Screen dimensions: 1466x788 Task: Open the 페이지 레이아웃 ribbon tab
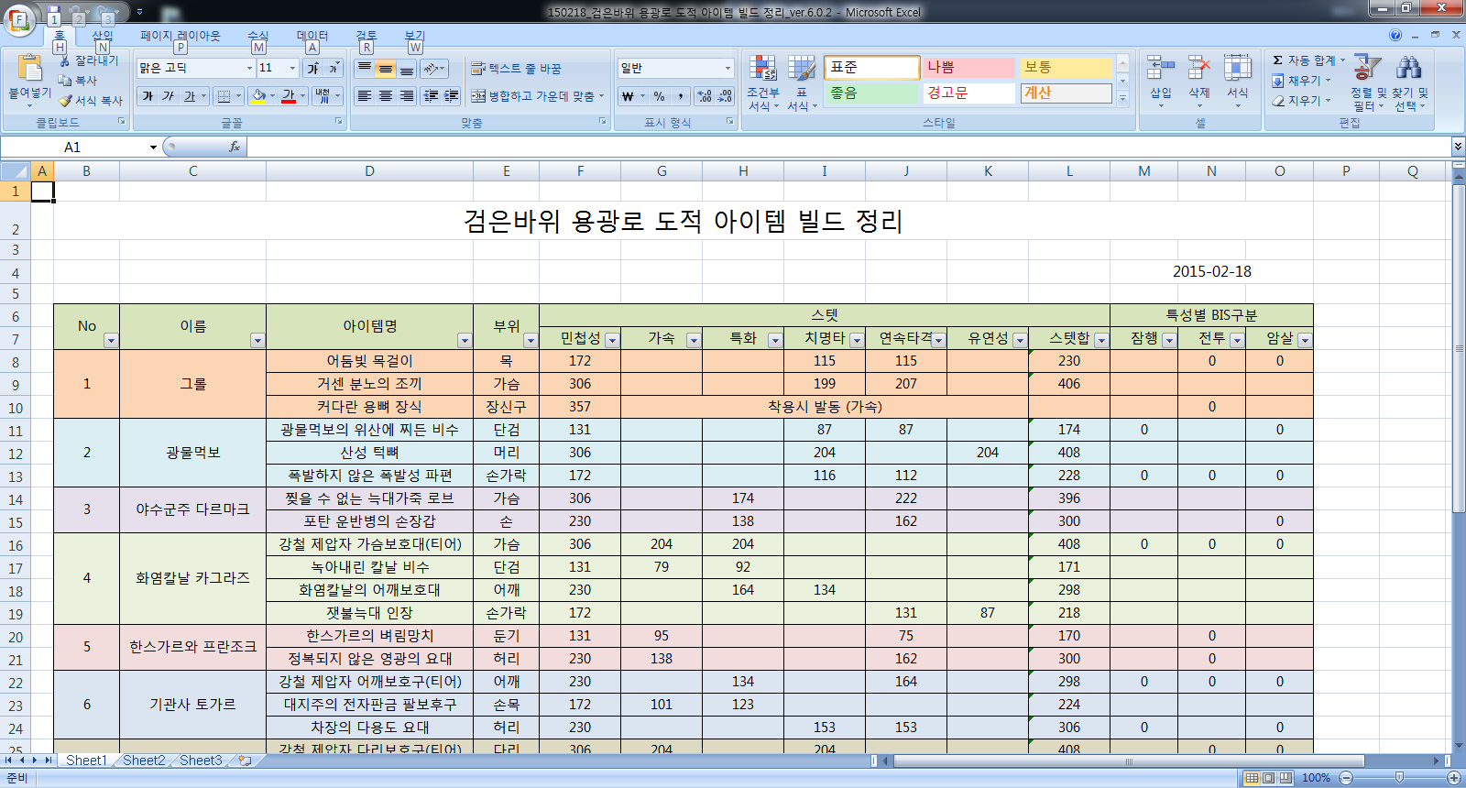(x=180, y=36)
